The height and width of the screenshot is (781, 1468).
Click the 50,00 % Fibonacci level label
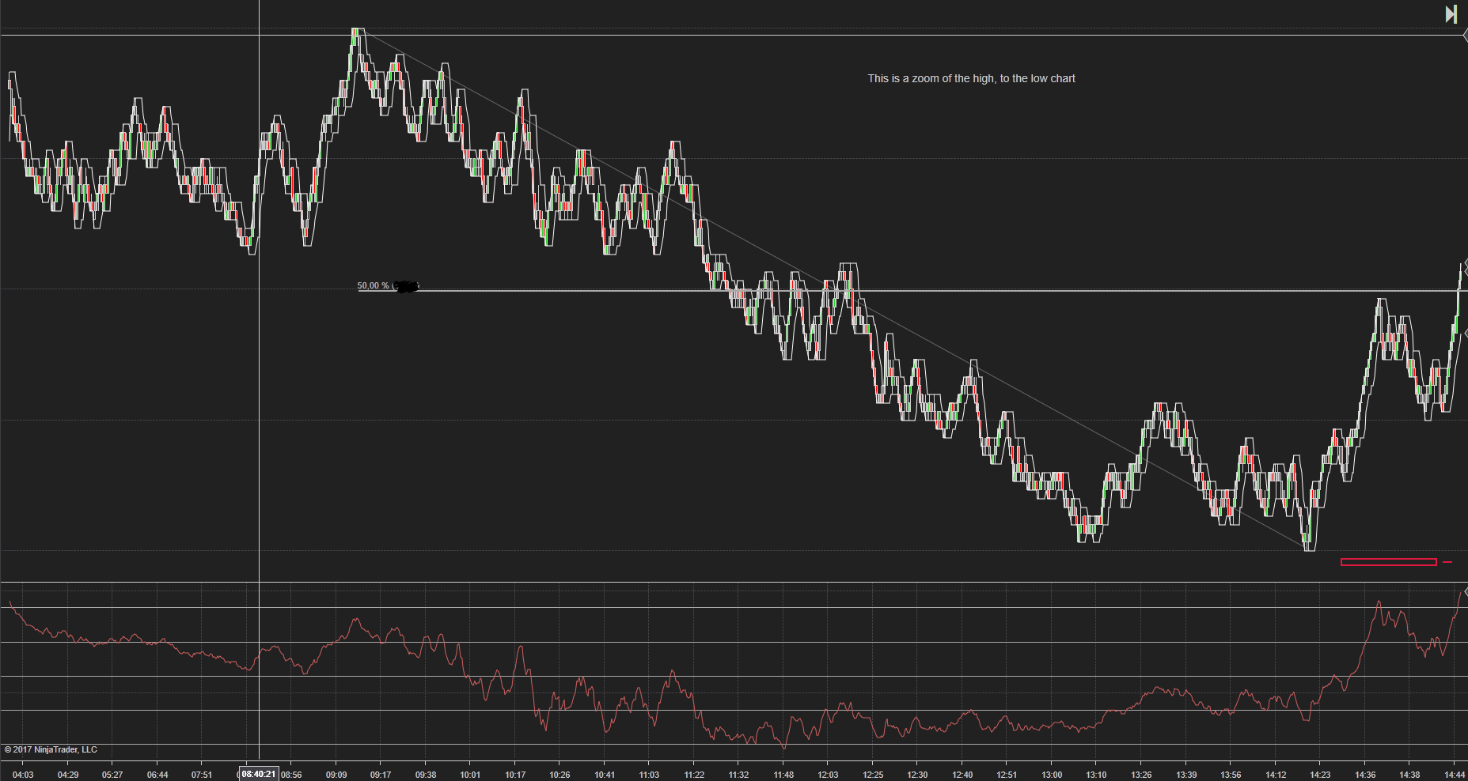pyautogui.click(x=374, y=285)
